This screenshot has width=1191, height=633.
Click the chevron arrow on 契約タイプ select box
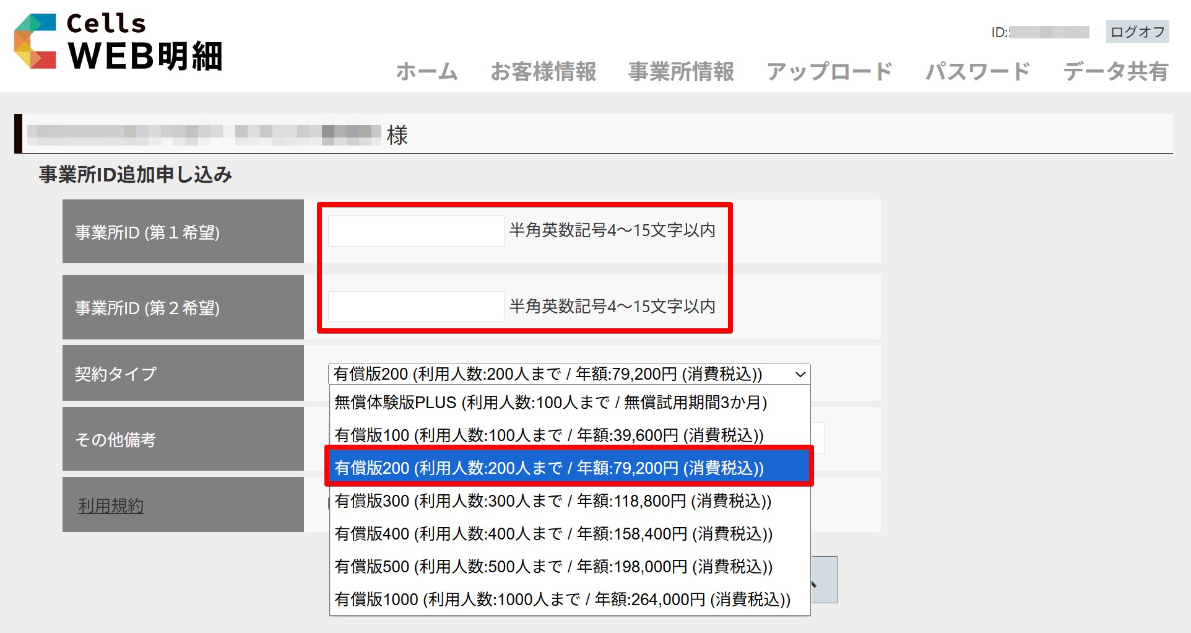coord(800,374)
